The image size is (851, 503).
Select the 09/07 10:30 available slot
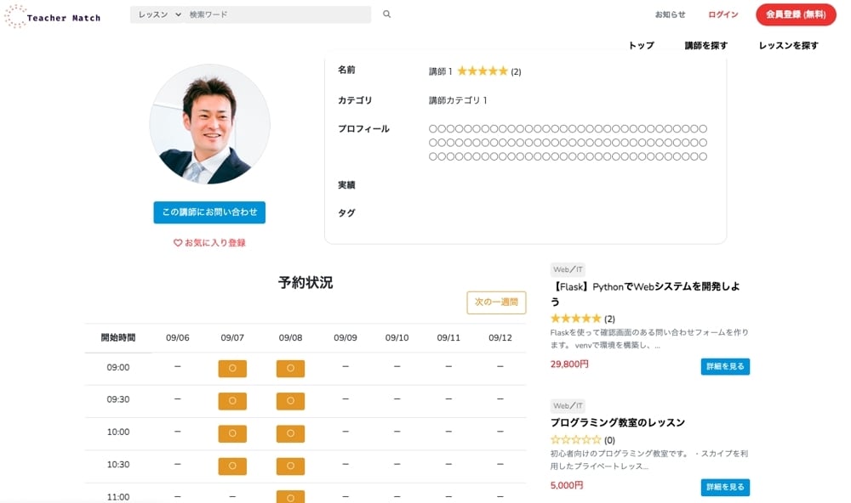[x=232, y=466]
